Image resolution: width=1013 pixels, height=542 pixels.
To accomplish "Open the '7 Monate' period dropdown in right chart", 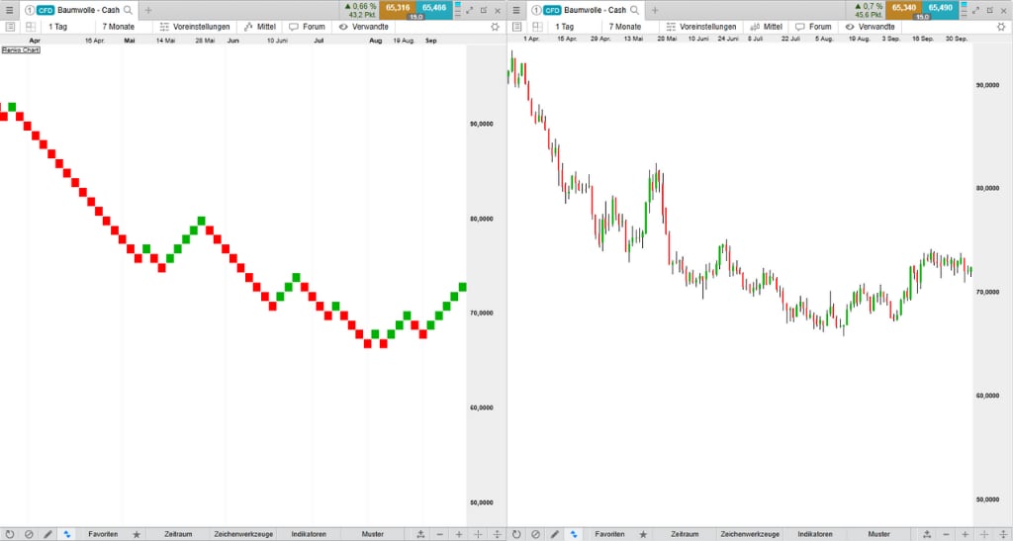I will click(625, 27).
